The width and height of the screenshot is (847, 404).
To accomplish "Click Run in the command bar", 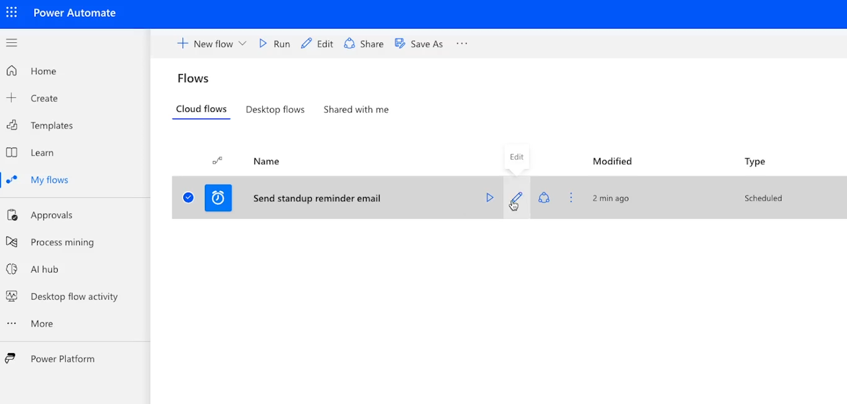I will pyautogui.click(x=274, y=43).
